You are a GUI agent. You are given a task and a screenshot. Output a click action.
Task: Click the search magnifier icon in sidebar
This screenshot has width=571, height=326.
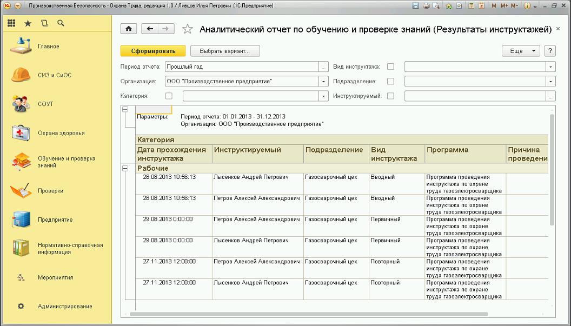tap(61, 23)
